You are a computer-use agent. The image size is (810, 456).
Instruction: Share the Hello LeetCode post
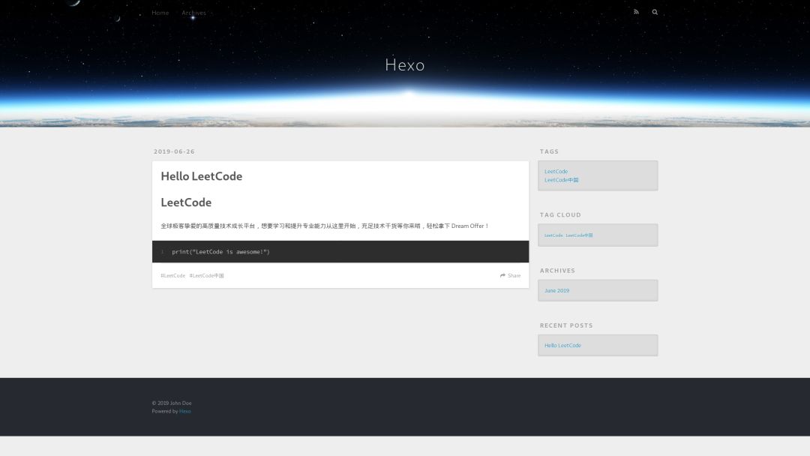(511, 276)
